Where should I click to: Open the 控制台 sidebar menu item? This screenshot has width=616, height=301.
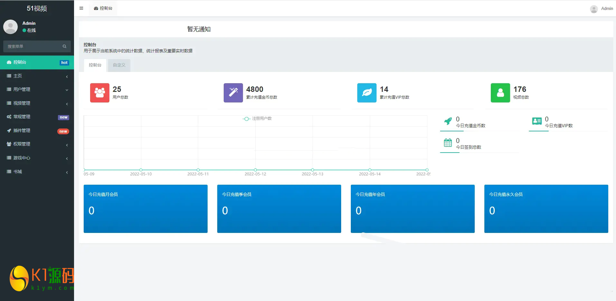pos(37,62)
